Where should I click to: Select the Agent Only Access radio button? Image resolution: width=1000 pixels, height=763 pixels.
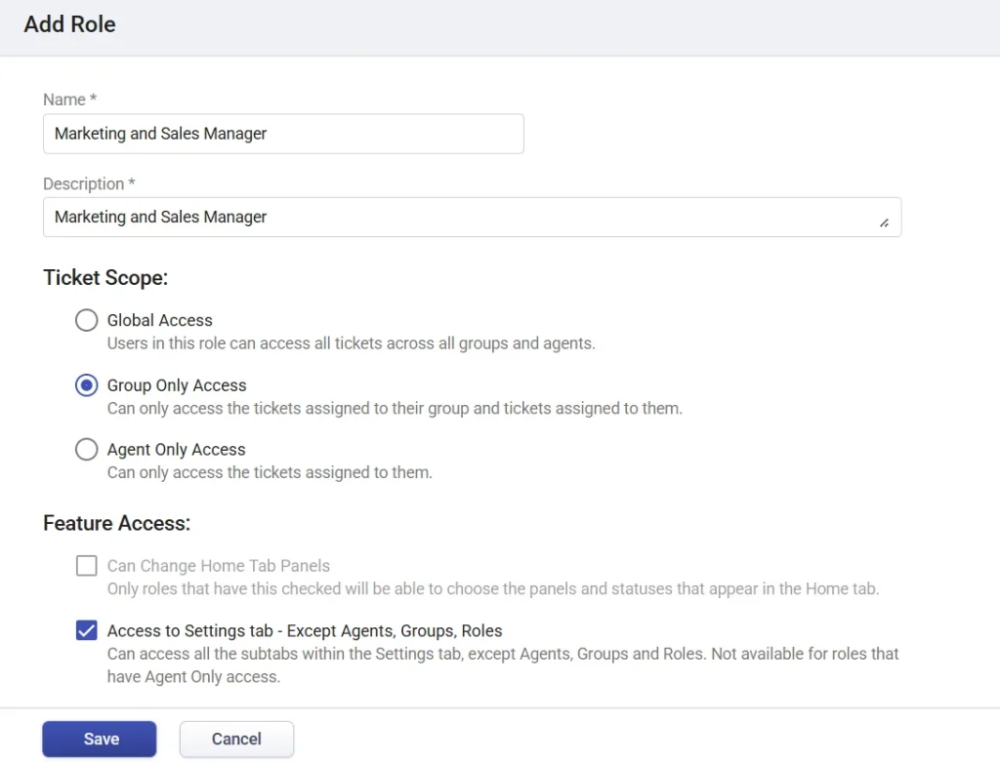87,450
